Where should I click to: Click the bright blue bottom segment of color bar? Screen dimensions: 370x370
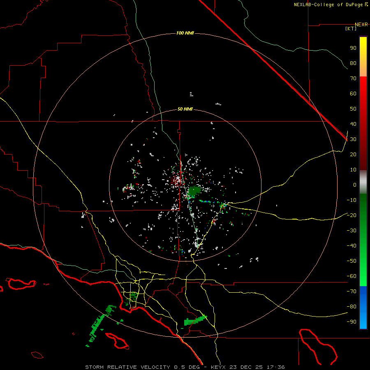coord(363,308)
